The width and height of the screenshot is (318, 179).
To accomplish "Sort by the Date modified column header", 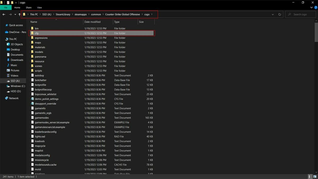I will [x=92, y=22].
